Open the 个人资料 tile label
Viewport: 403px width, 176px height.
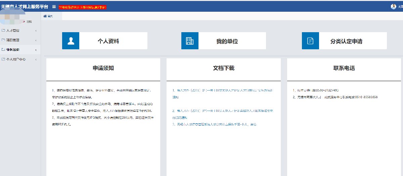pos(108,41)
